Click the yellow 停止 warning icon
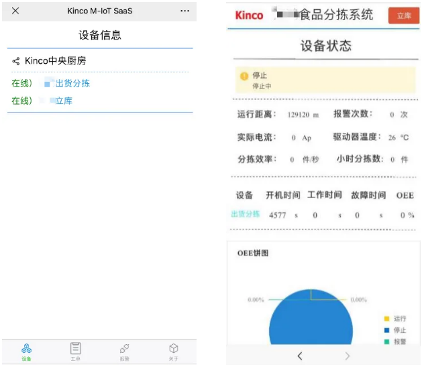The image size is (422, 369). pyautogui.click(x=244, y=76)
